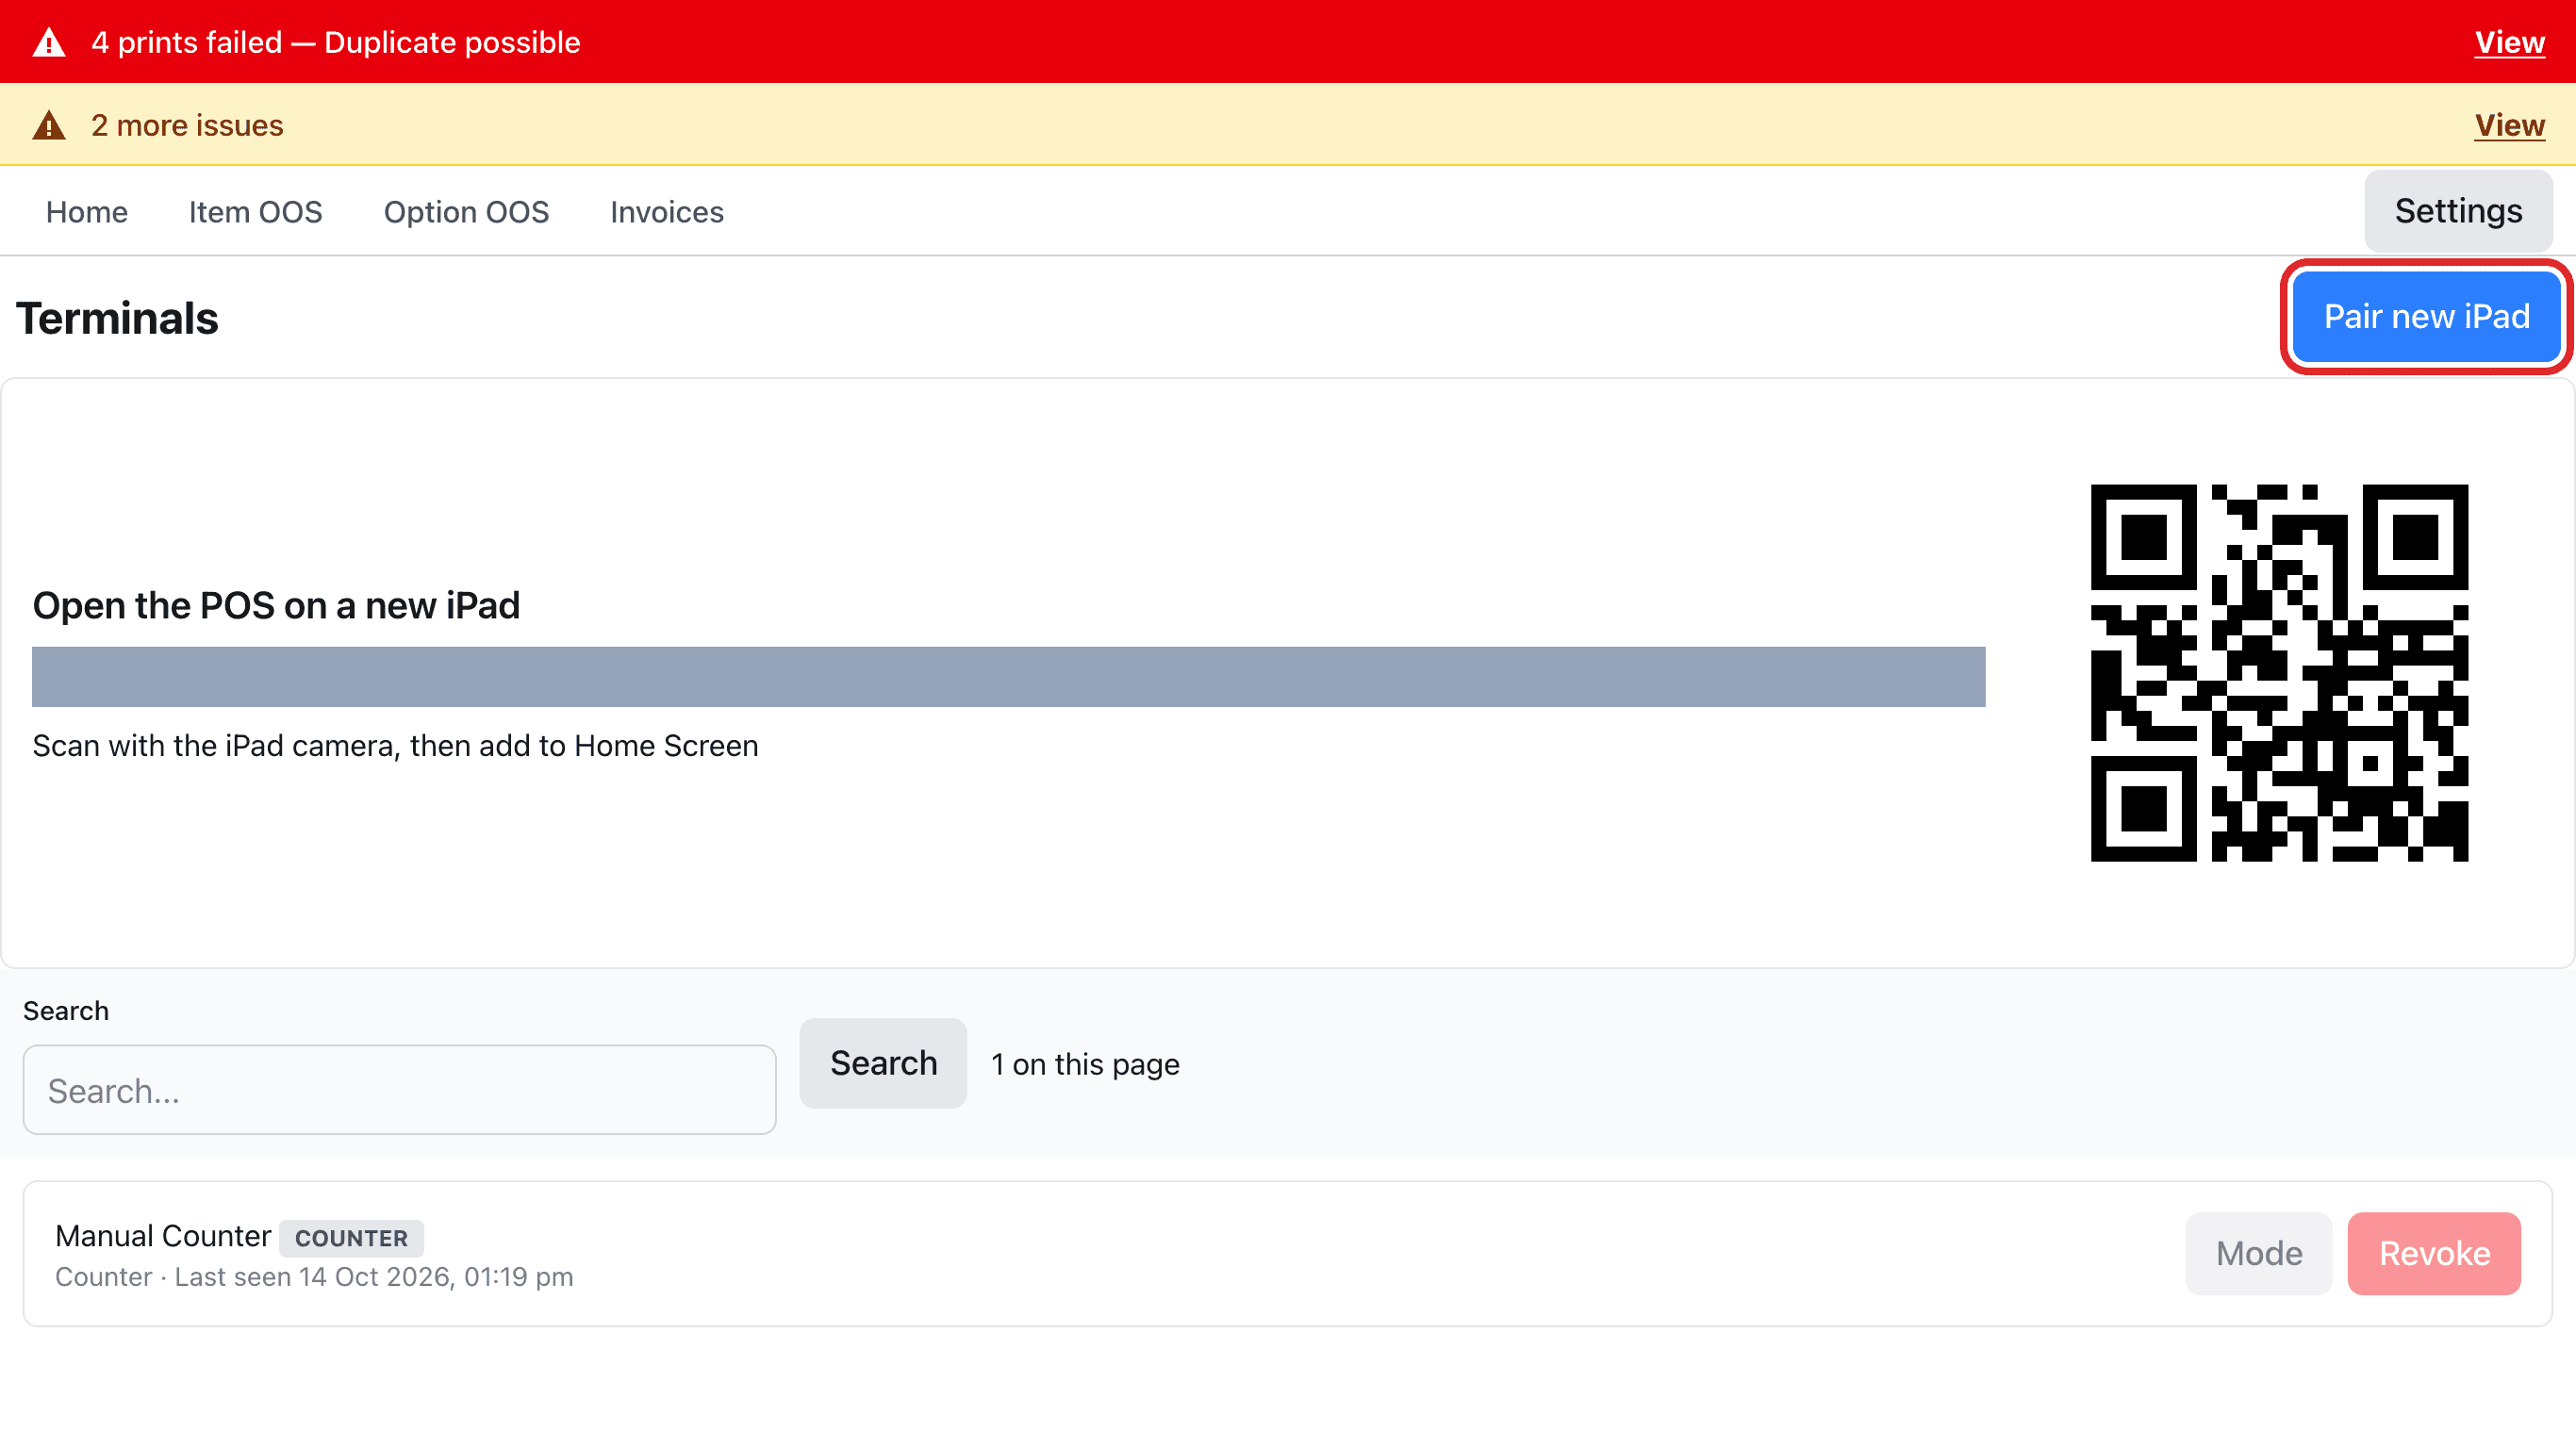Open the Settings page
2576x1448 pixels.
coord(2458,211)
